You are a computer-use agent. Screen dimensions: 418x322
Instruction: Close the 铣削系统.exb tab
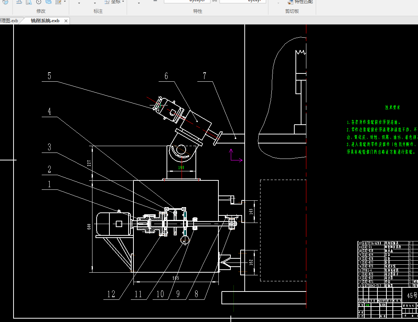(x=66, y=21)
